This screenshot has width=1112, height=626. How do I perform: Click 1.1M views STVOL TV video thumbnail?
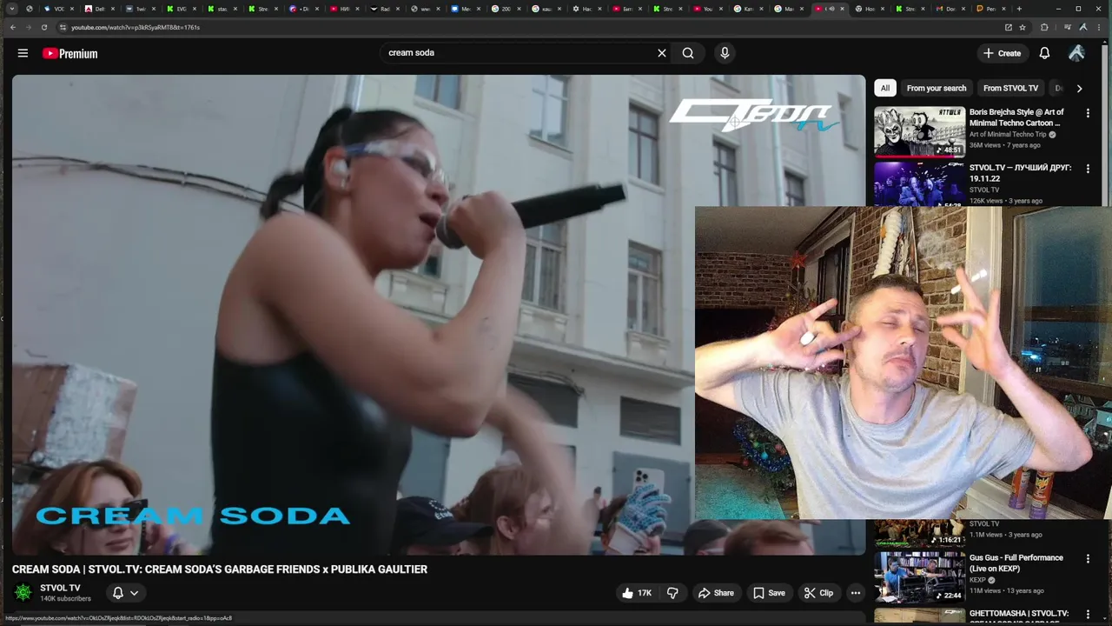pos(919,532)
